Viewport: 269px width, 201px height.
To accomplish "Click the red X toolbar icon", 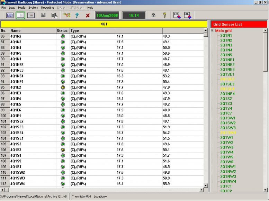I will tap(88, 15).
